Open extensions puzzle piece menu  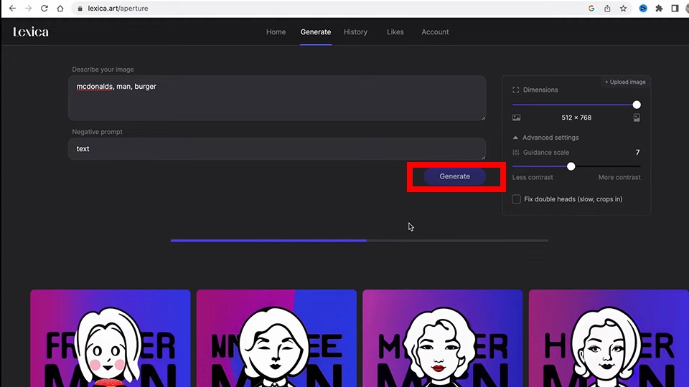[659, 9]
